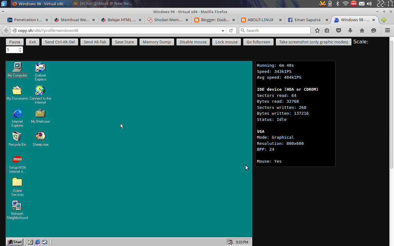Go to the Firefox home page

pos(362,30)
